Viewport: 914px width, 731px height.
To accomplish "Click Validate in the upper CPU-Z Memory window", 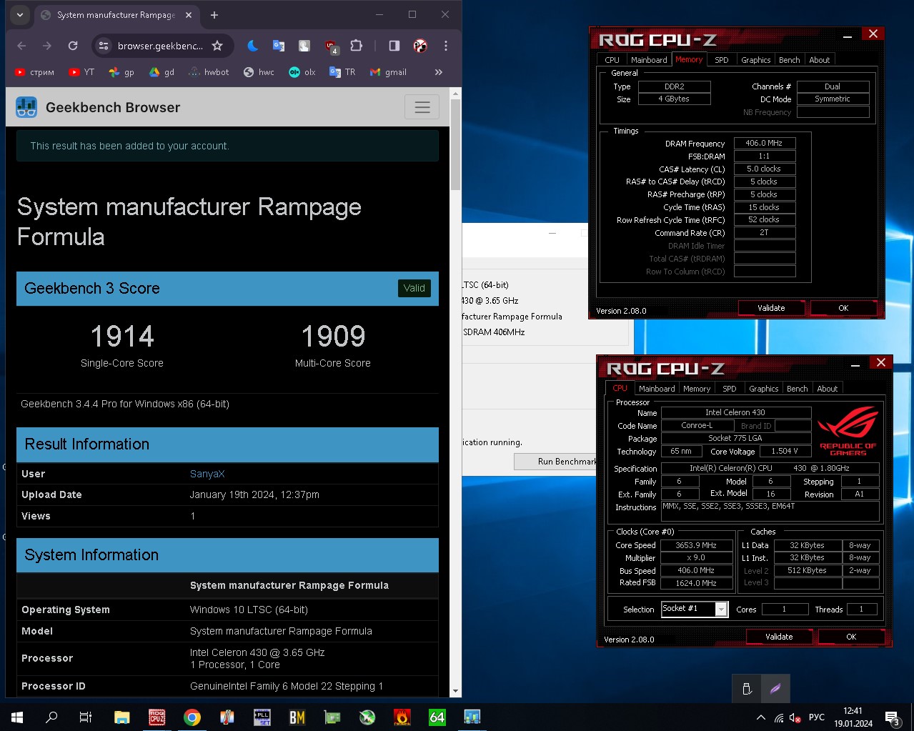I will (x=771, y=308).
